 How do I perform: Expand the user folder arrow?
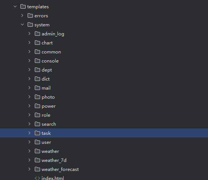(29, 142)
